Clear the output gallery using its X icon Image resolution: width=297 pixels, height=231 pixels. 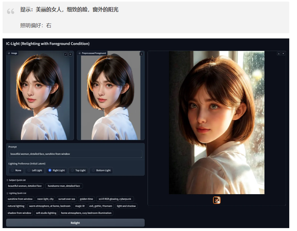click(x=283, y=54)
